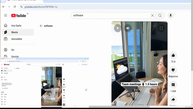Click the sound thumbnail below preview action buttons
The width and height of the screenshot is (193, 109).
click(x=64, y=105)
